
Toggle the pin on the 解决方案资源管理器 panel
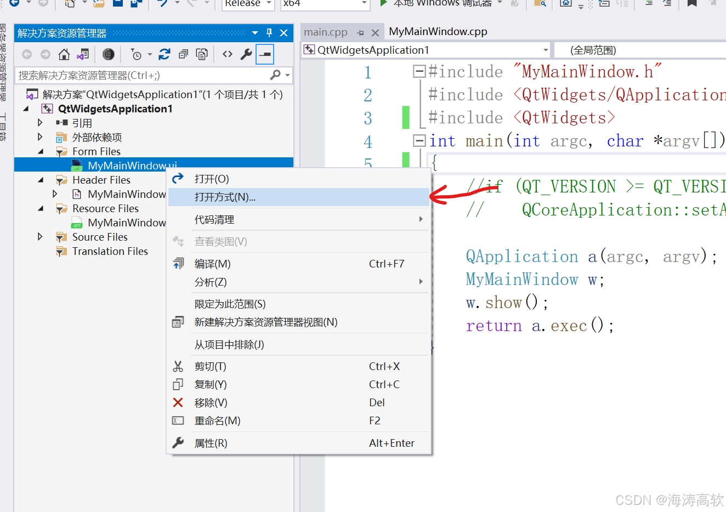(x=269, y=32)
